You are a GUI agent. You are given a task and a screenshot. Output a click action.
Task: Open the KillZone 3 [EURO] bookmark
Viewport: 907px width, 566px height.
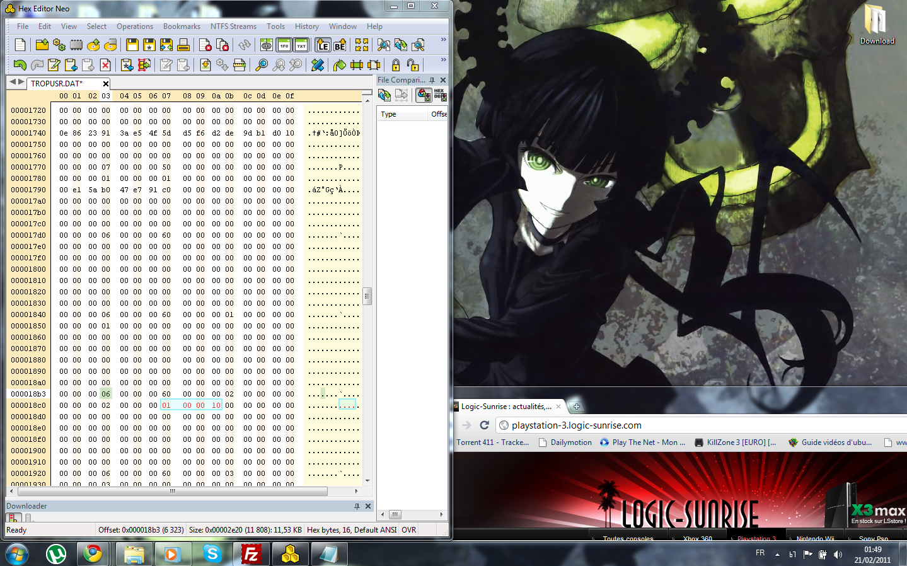(735, 442)
